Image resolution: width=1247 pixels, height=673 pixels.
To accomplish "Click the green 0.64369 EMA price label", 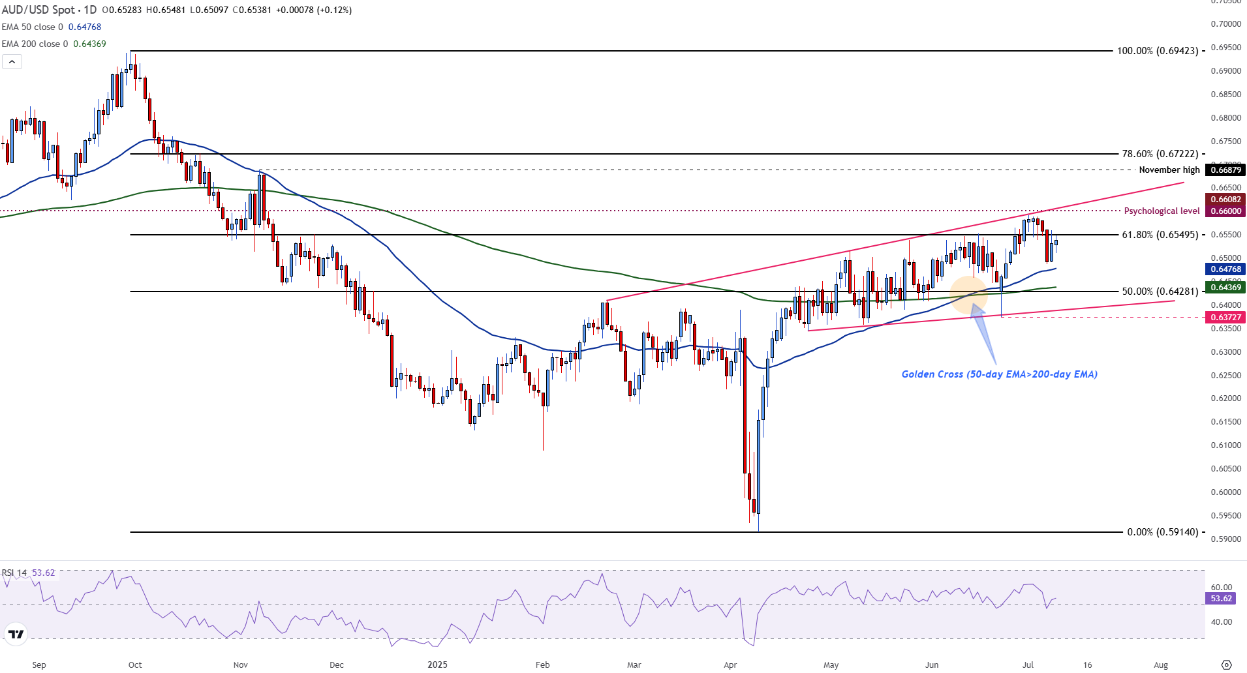I will [x=1225, y=287].
